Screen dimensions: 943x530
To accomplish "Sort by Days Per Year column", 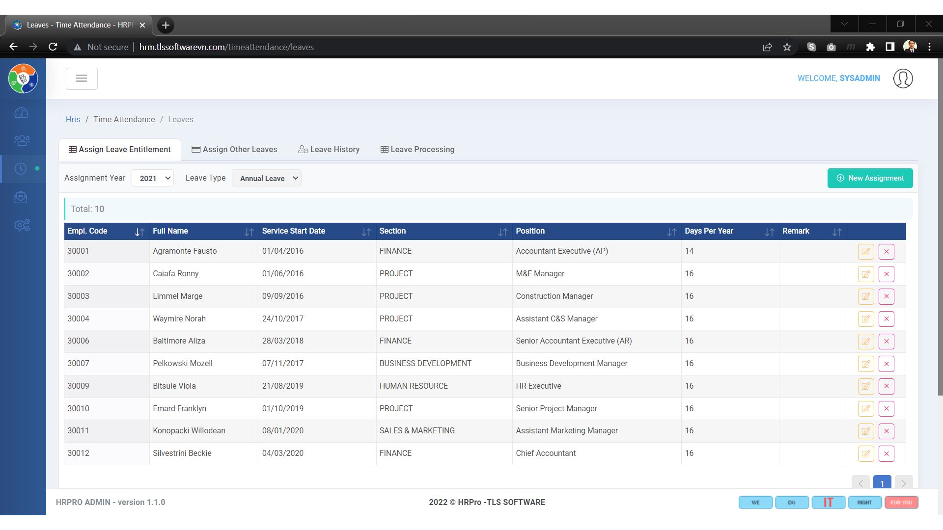I will (769, 232).
